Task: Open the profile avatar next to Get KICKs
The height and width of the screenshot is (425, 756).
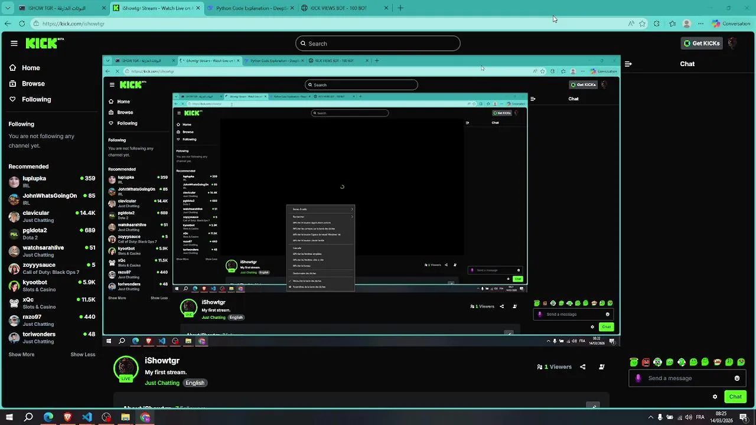Action: pos(732,43)
